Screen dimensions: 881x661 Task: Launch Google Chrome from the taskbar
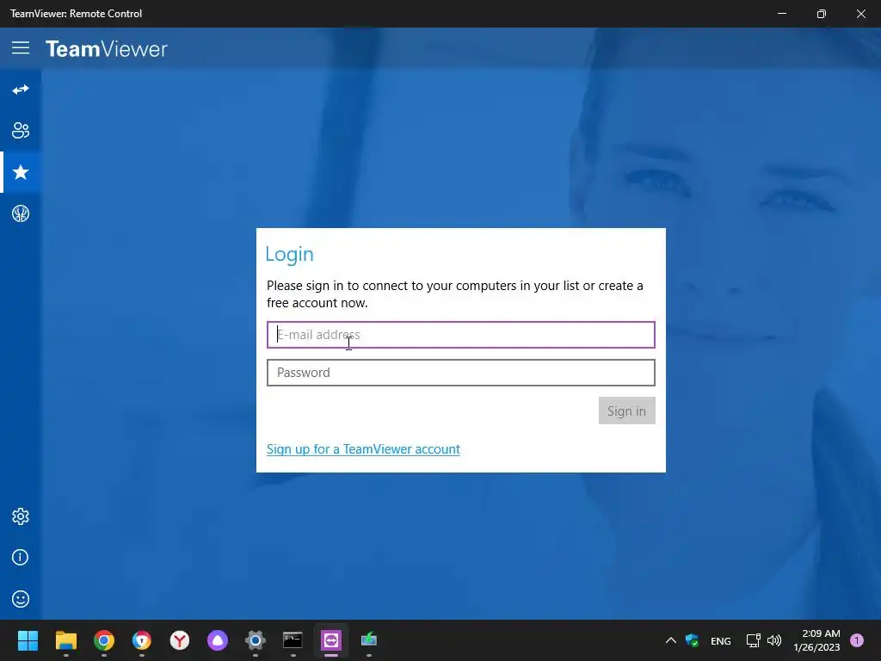[104, 640]
